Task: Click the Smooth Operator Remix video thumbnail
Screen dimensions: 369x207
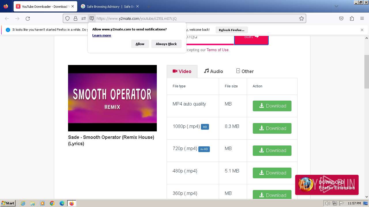Action: (x=112, y=98)
